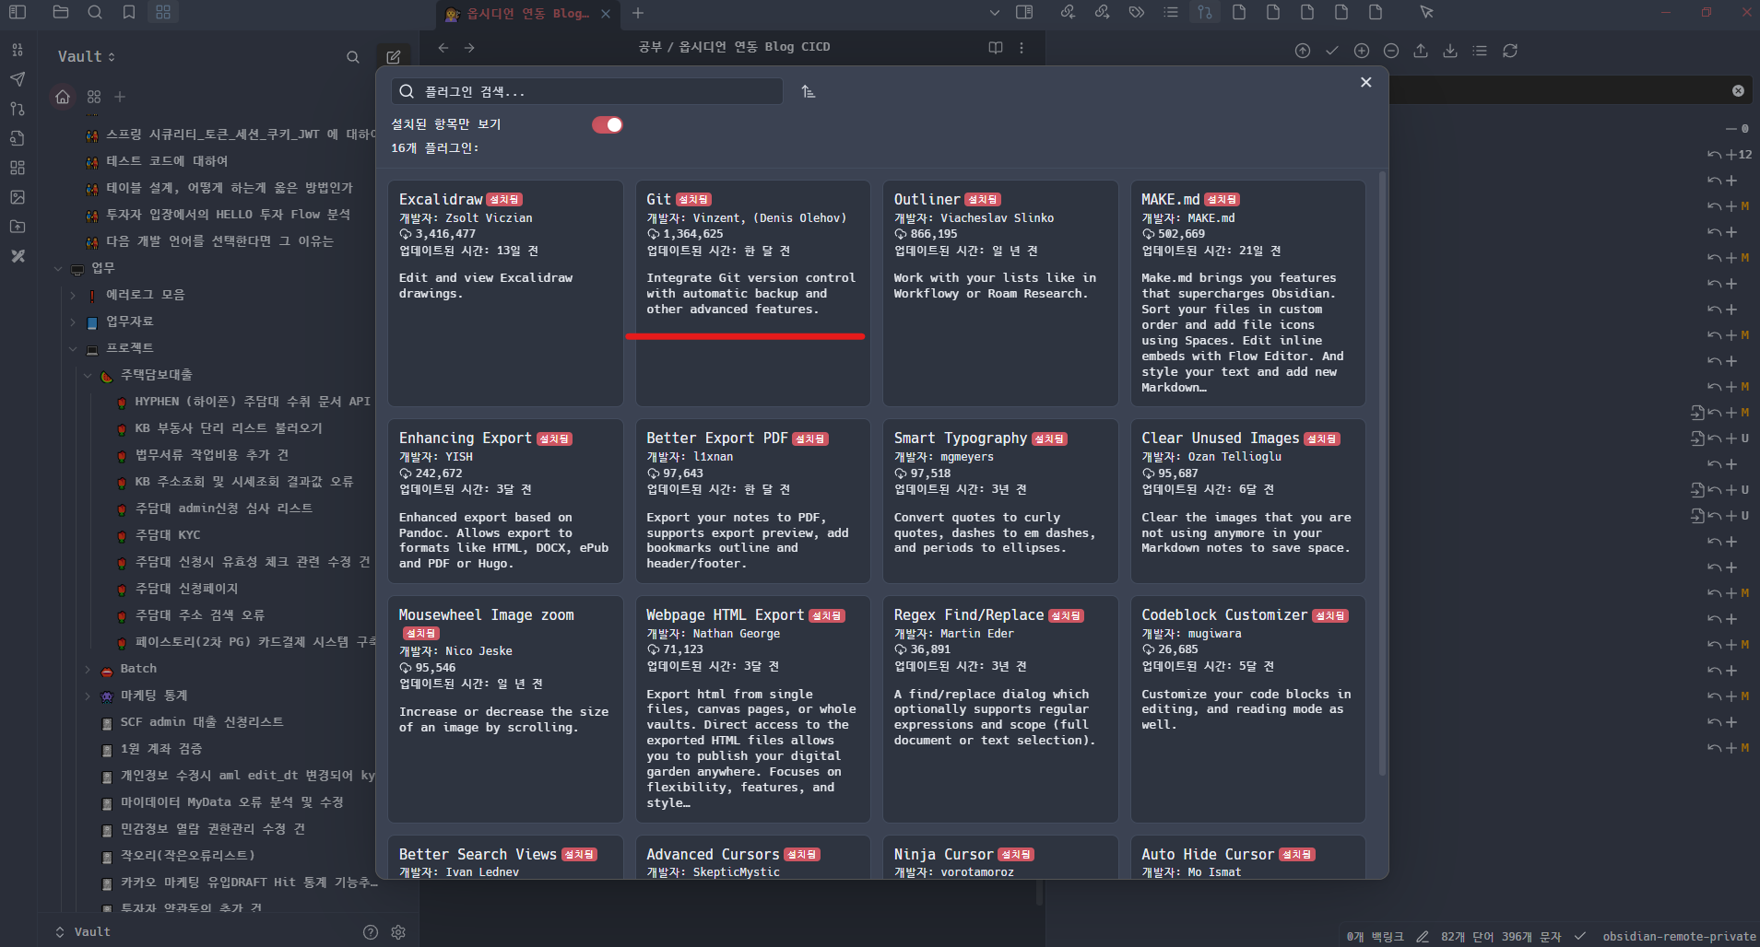Toggle reading view via the book icon
1760x947 pixels.
click(x=996, y=48)
